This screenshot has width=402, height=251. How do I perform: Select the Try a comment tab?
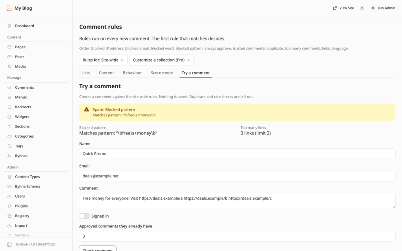click(196, 73)
